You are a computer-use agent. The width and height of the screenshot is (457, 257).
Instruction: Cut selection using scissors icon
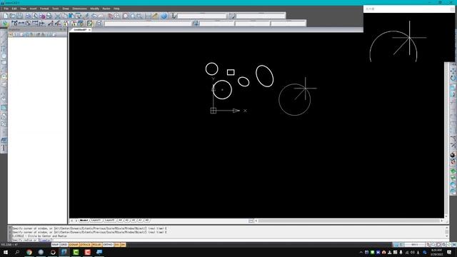pos(57,16)
